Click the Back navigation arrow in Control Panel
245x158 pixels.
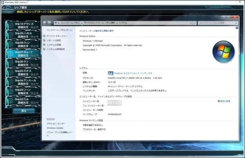(45, 23)
